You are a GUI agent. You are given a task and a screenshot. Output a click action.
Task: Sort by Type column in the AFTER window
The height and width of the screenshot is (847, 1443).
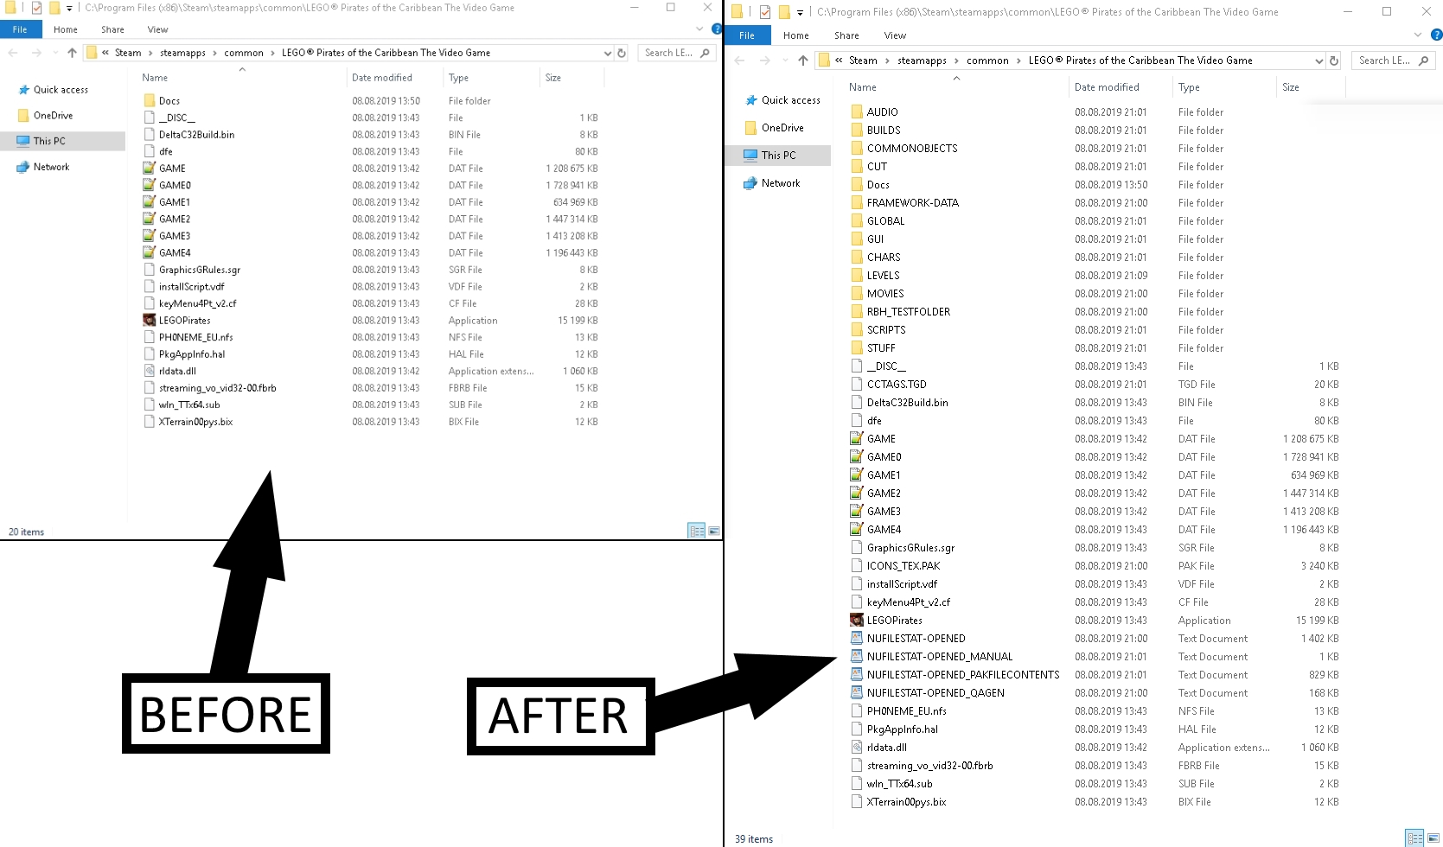[x=1189, y=87]
